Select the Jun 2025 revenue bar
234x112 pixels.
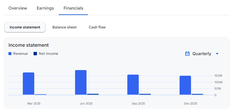[x=81, y=82]
